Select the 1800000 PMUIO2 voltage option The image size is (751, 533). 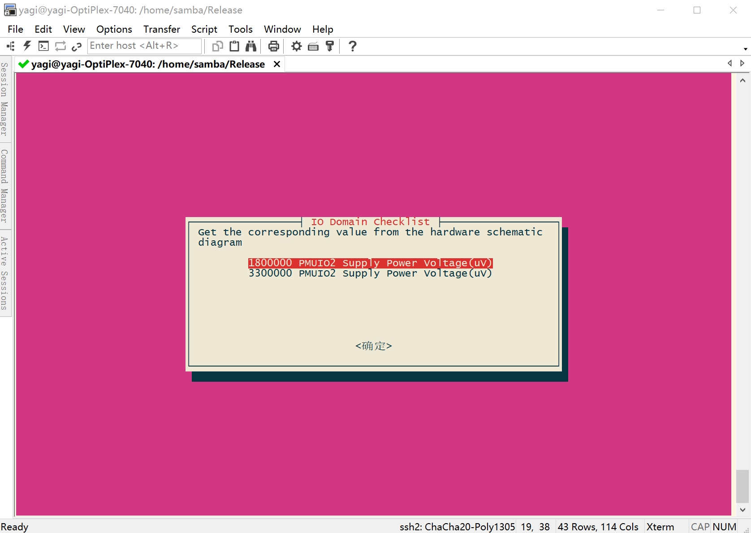pos(370,263)
